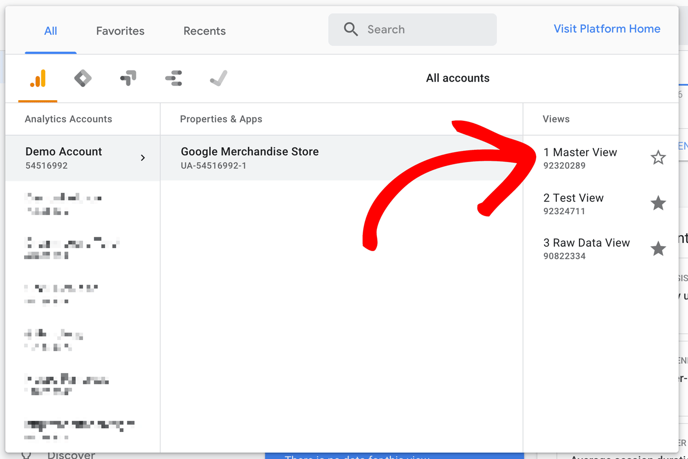Viewport: 688px width, 459px height.
Task: Switch to the Recents tab
Action: tap(204, 30)
